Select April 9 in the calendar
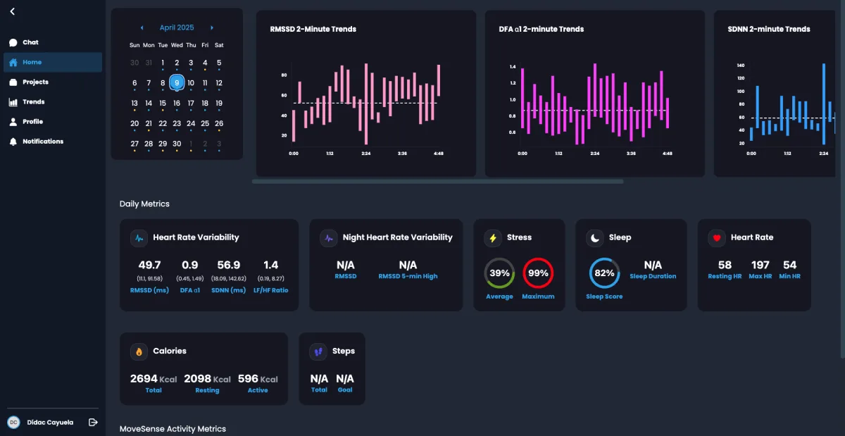The width and height of the screenshot is (845, 436). click(x=177, y=82)
